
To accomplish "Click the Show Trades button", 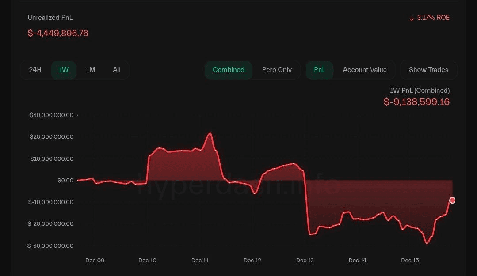I will click(428, 70).
